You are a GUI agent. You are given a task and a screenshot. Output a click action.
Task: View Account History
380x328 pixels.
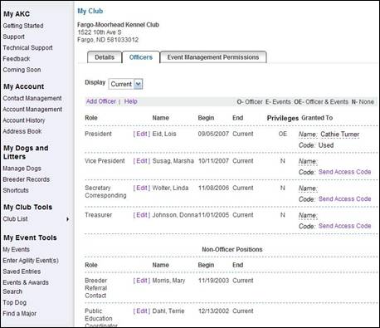(24, 120)
